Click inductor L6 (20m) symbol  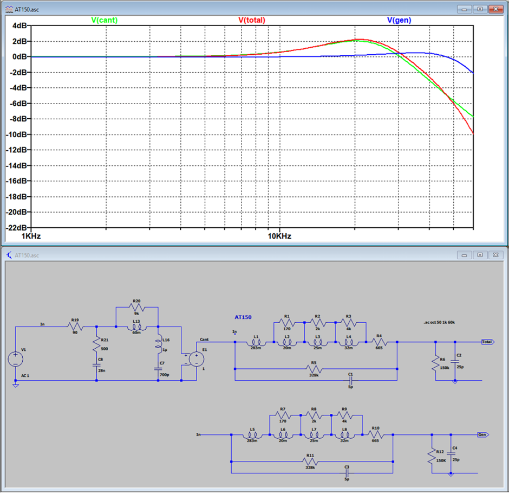[x=283, y=435]
